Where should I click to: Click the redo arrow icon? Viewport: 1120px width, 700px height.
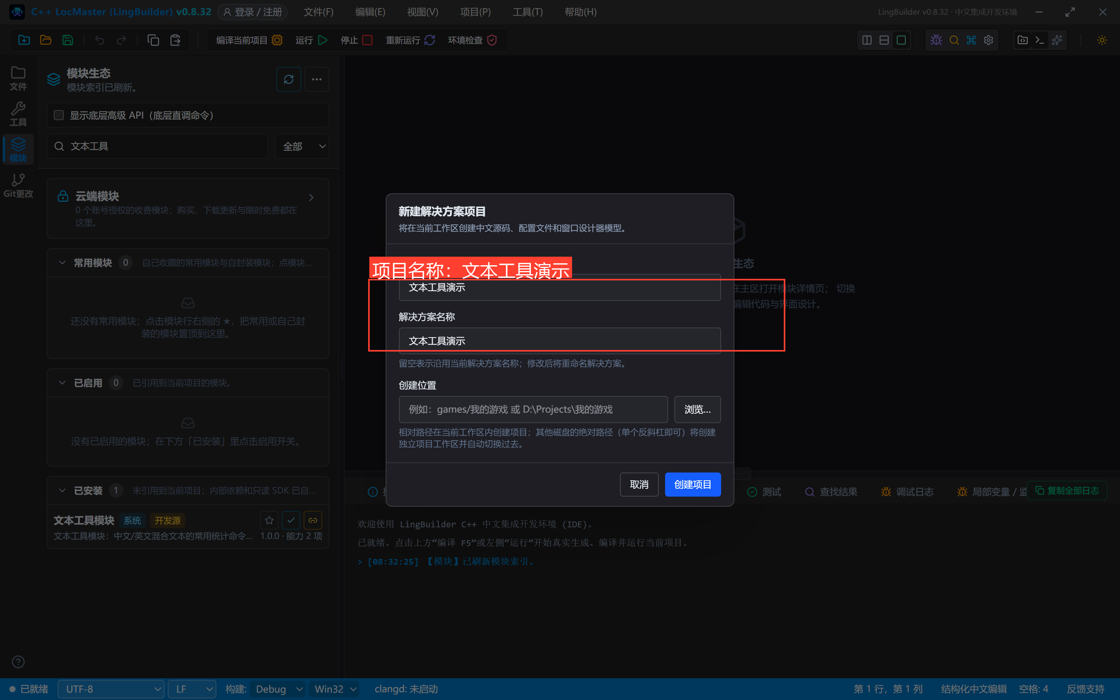(x=121, y=40)
